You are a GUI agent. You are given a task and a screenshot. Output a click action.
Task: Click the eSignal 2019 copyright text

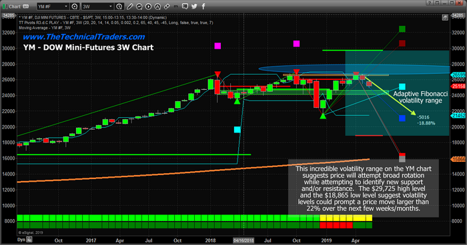pos(31,232)
